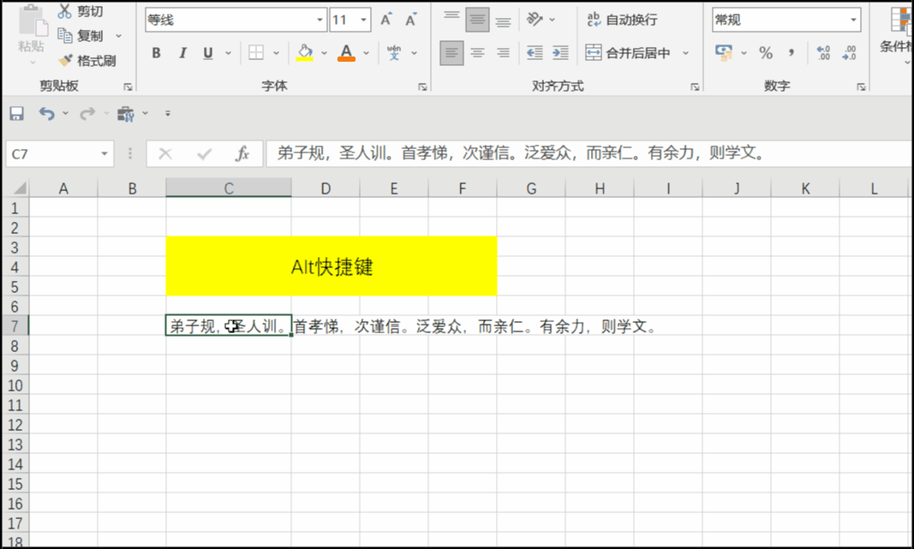Click the Undo arrow icon
The height and width of the screenshot is (549, 914).
point(46,113)
